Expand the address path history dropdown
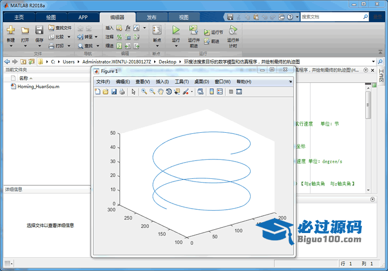This screenshot has height=271, width=388. (x=373, y=62)
